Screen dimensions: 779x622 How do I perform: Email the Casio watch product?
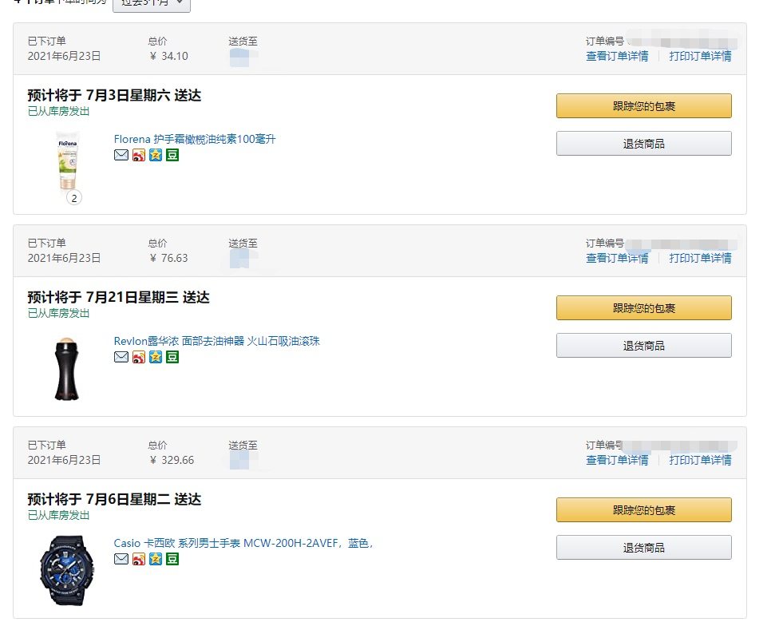[121, 559]
